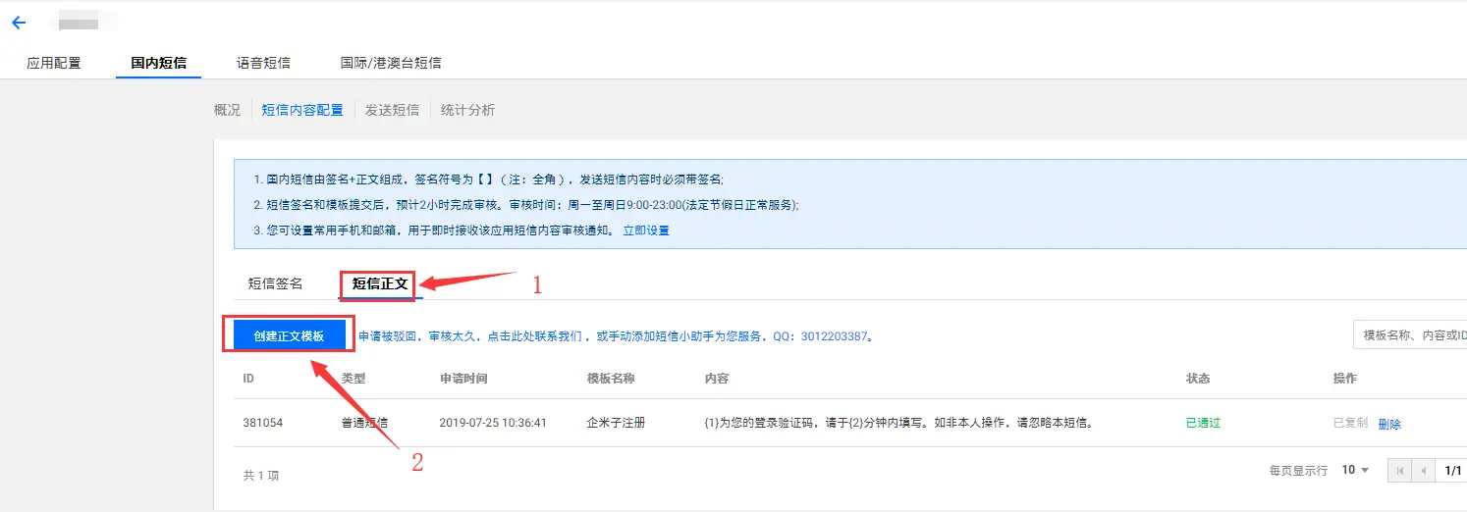Click the previous page arrow
The image size is (1467, 512).
(1423, 471)
